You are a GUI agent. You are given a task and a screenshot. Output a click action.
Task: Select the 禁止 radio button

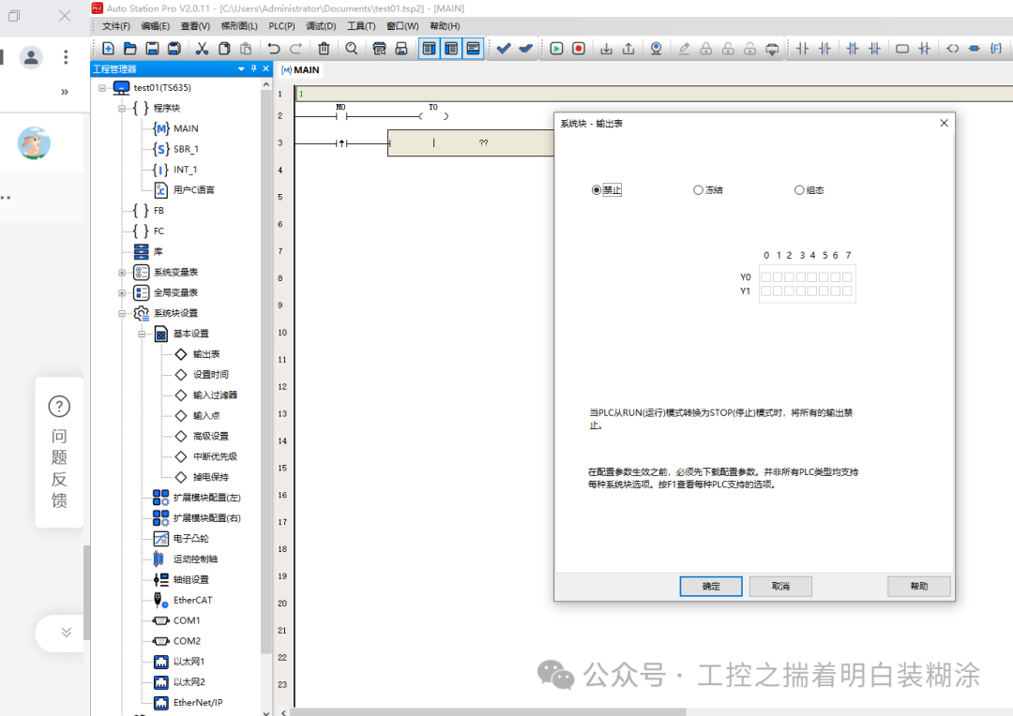[596, 190]
